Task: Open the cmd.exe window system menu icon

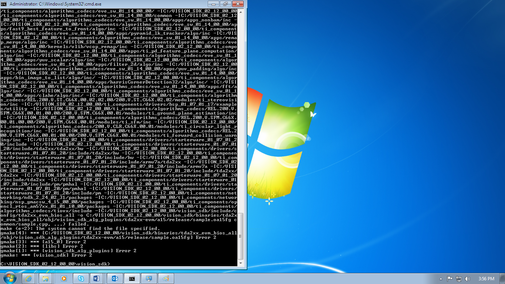Action: 4,4
